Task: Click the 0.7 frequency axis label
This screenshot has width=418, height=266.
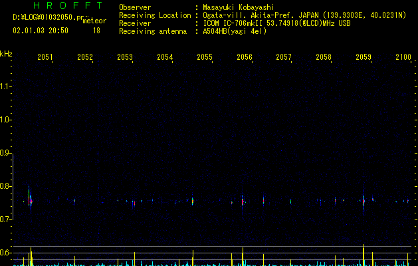Action: [6, 219]
